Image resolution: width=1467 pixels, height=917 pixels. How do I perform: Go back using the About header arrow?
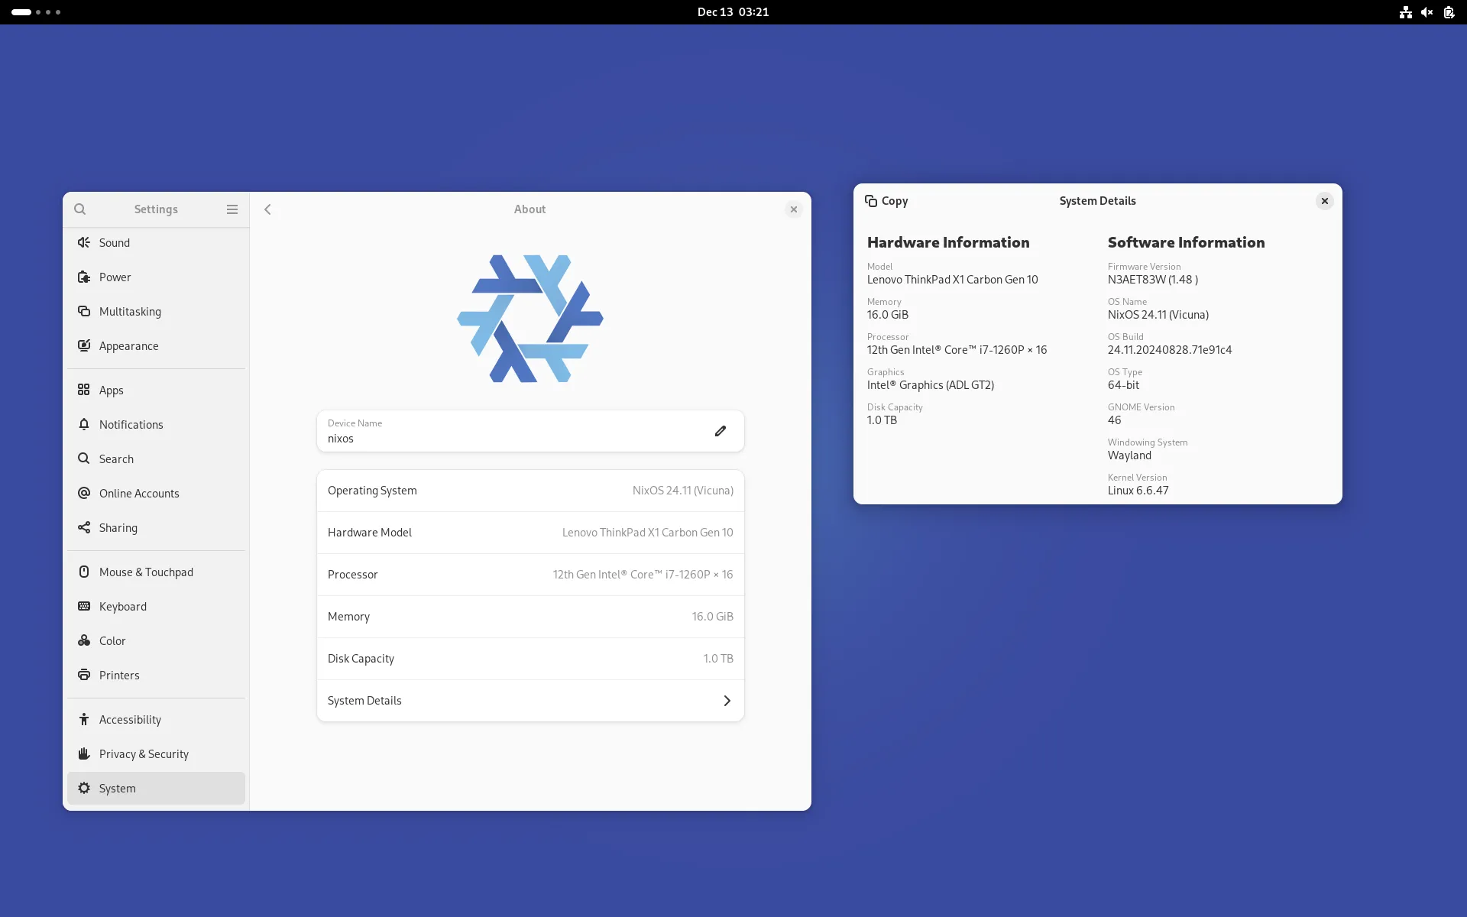point(267,209)
